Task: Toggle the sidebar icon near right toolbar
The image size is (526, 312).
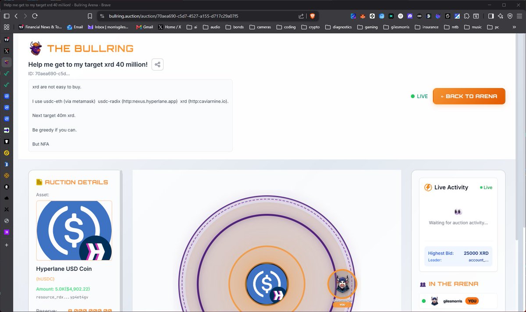Action: tap(491, 16)
